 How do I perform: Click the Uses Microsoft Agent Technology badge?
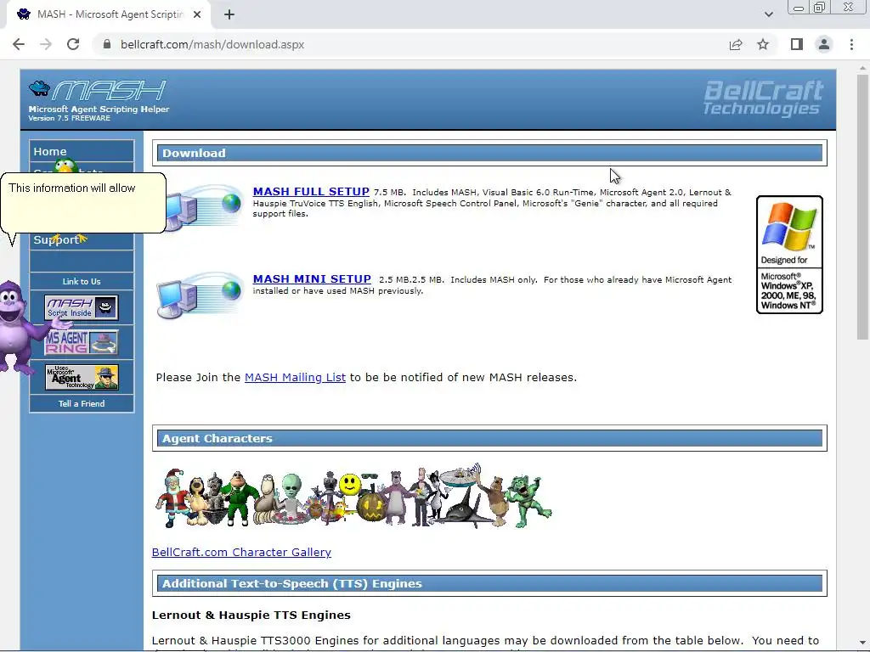tap(81, 377)
